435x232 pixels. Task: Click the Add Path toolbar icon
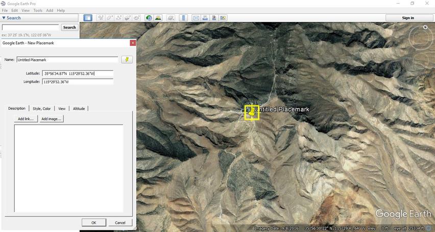tap(119, 18)
